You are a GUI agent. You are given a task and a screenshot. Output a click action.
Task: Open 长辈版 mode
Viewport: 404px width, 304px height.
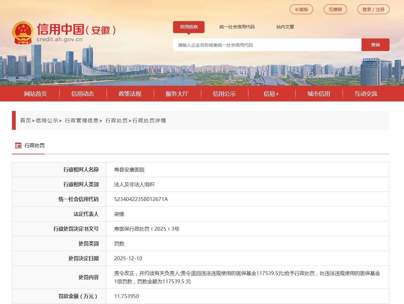point(301,9)
